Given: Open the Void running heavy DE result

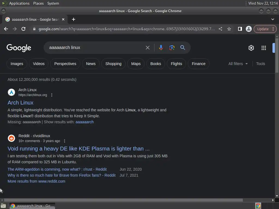Looking at the screenshot, I should (78, 149).
